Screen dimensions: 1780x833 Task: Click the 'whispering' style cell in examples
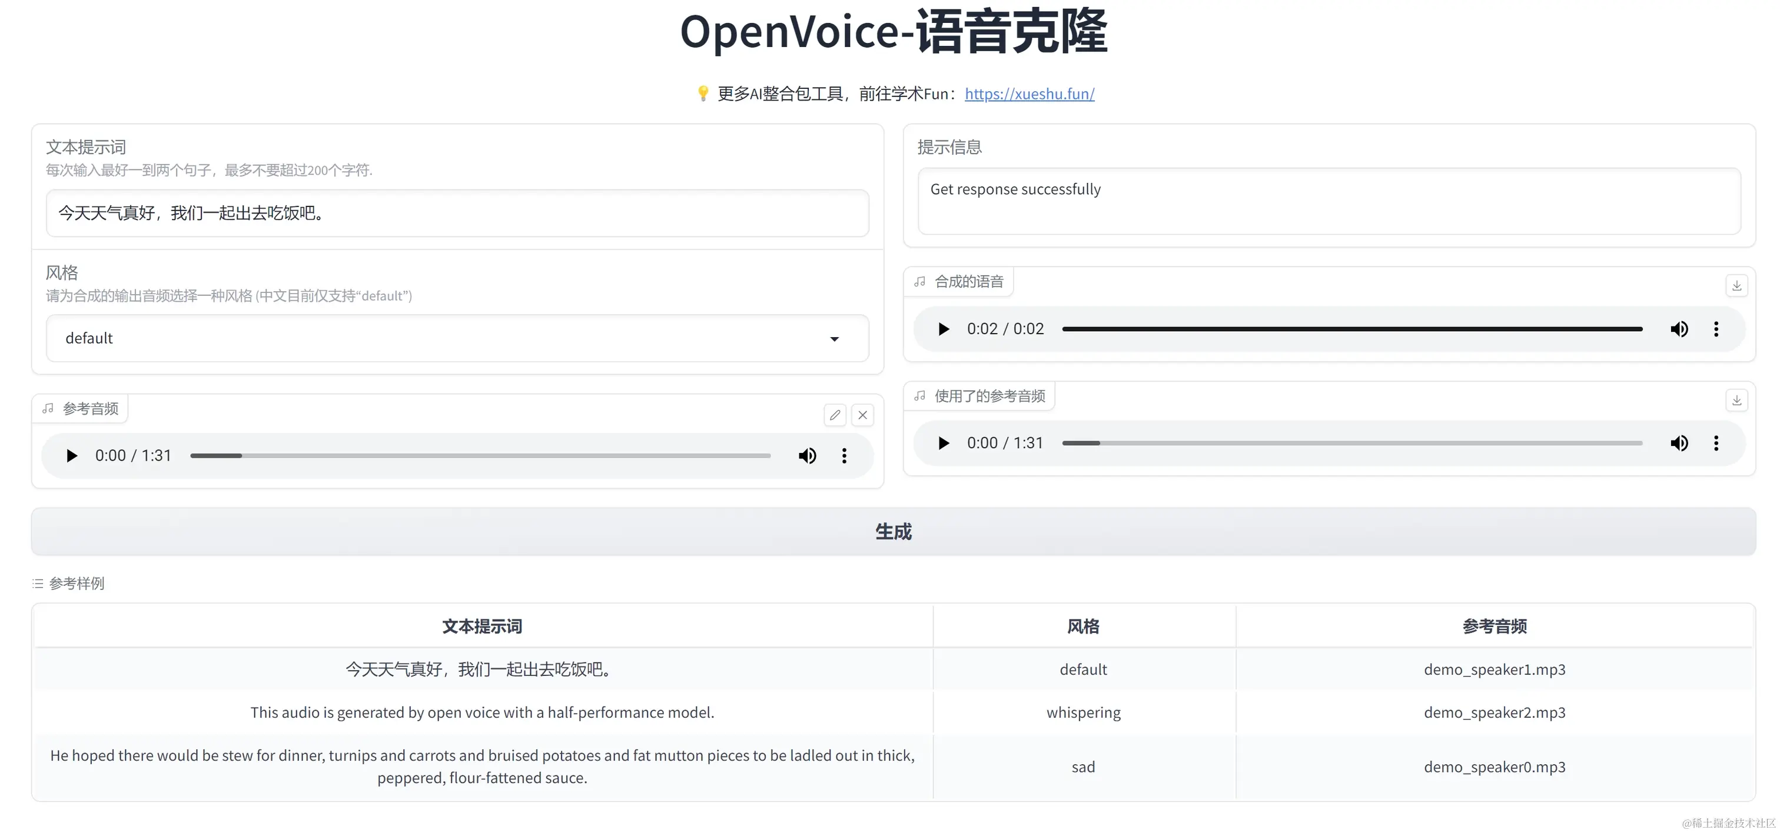[1083, 712]
